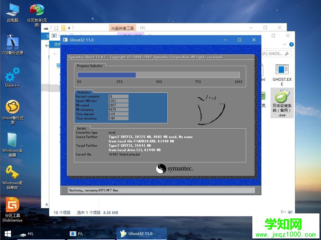Expand the quick access toolbar dropdown
The height and width of the screenshot is (240, 321).
[69, 28]
